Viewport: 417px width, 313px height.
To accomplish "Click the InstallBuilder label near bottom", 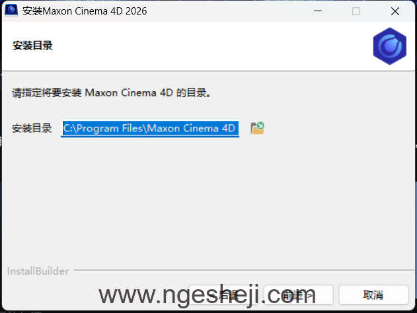I will tap(38, 271).
